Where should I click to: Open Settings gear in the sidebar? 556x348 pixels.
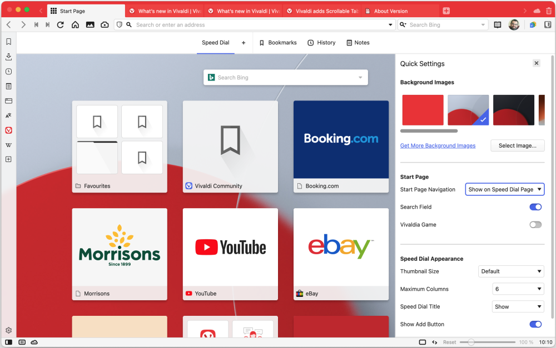click(8, 330)
